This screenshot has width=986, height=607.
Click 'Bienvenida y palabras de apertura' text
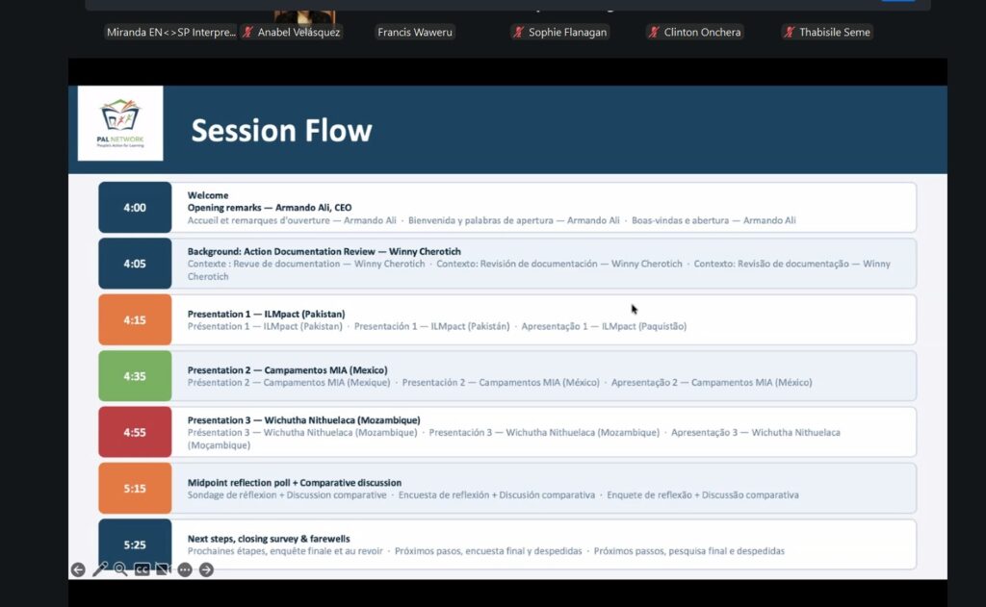click(x=481, y=220)
